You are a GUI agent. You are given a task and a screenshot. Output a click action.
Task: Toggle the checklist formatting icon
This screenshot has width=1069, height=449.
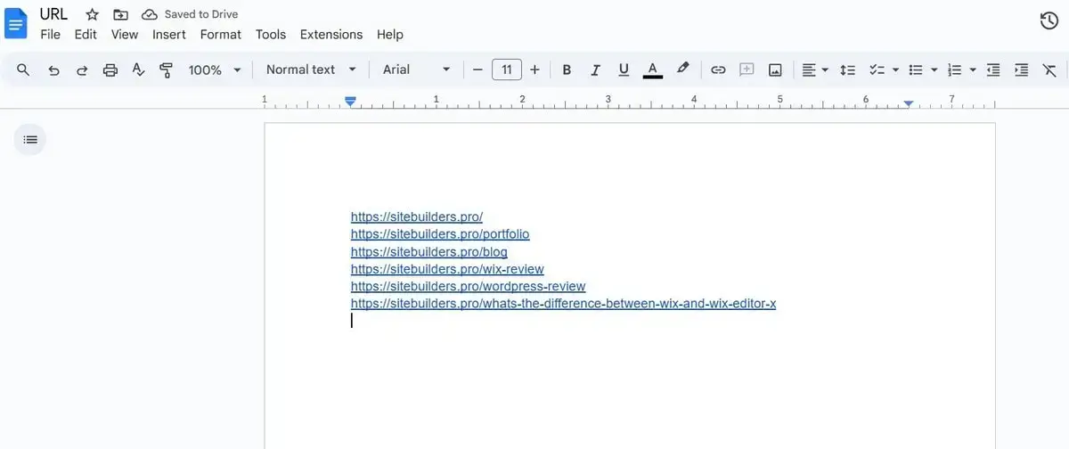[876, 69]
